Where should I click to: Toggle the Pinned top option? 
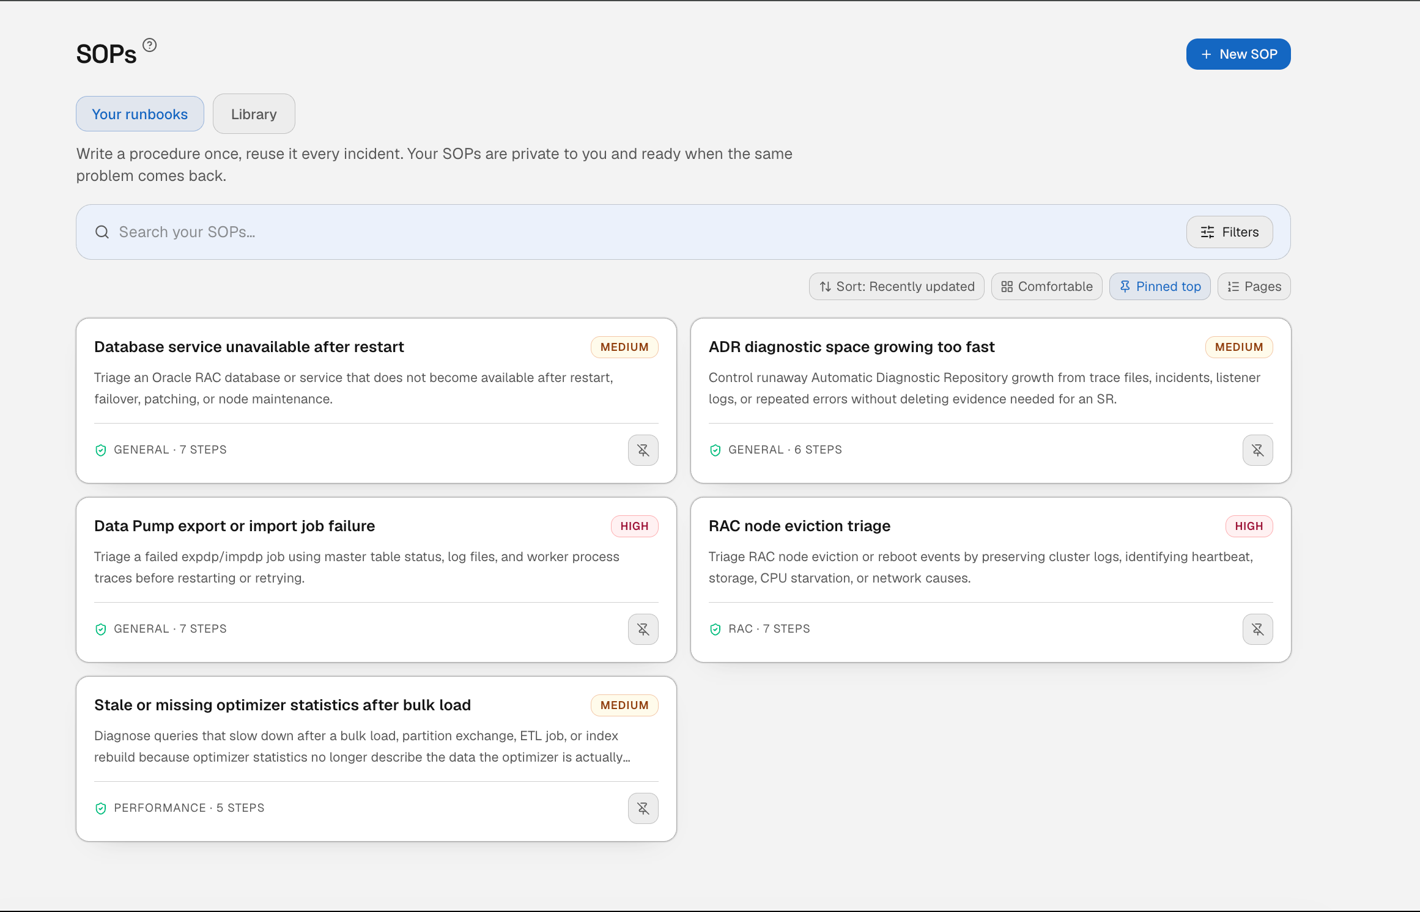(x=1159, y=286)
